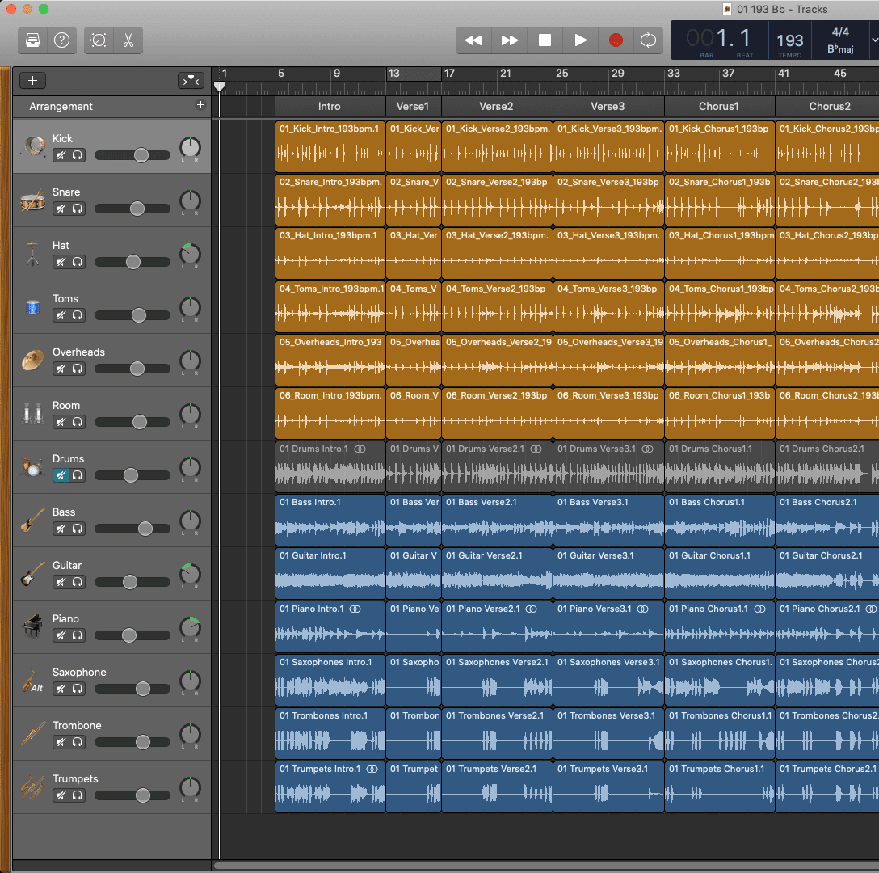
Task: Open the Library panel
Action: tap(33, 40)
